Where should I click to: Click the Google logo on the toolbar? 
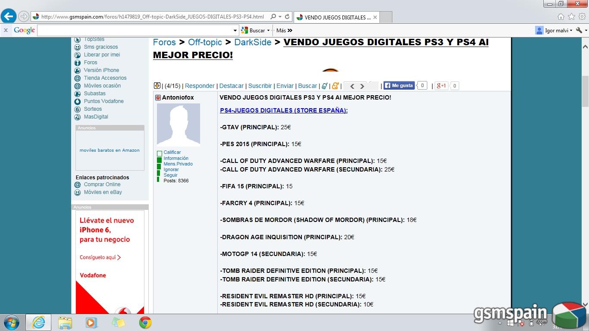(24, 30)
